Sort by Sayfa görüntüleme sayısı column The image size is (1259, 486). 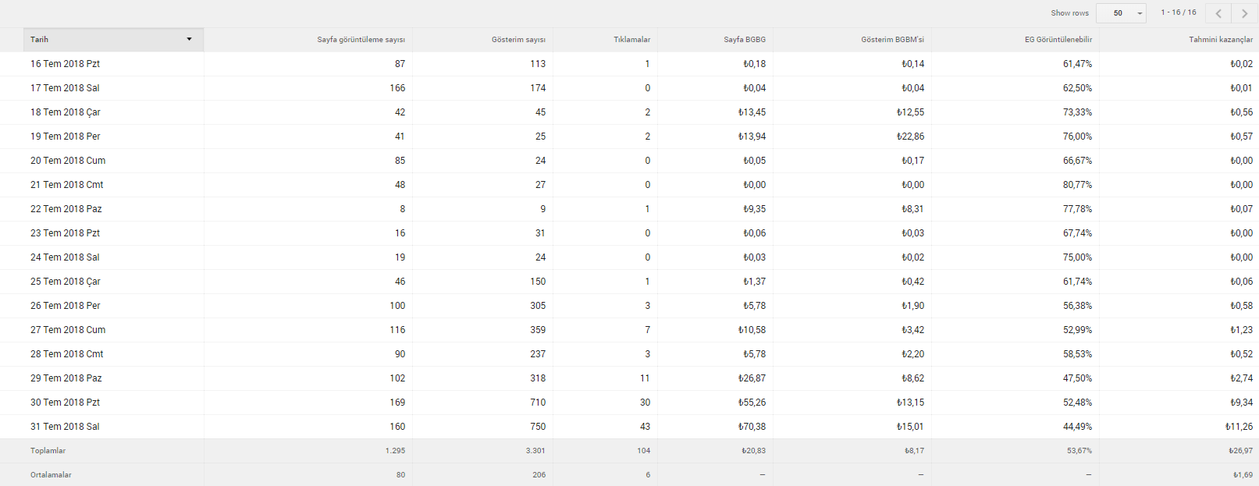[361, 40]
